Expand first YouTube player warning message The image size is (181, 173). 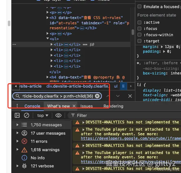tap(83, 129)
